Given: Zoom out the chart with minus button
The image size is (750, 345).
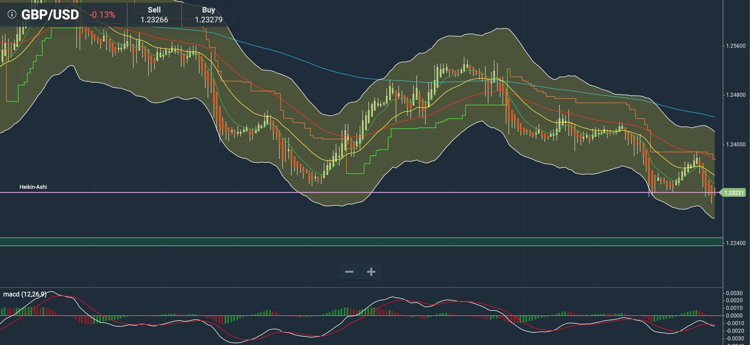Looking at the screenshot, I should pyautogui.click(x=349, y=272).
